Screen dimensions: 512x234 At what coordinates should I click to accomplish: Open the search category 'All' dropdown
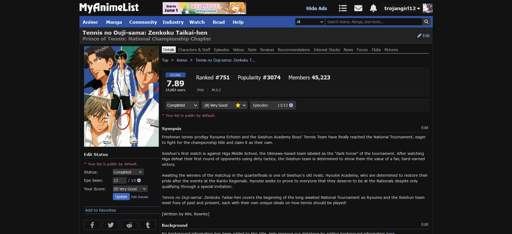310,22
